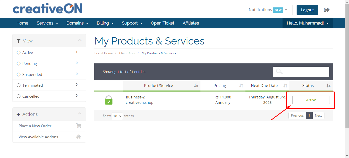Click page 1 in pagination
This screenshot has width=349, height=158.
pos(309,116)
